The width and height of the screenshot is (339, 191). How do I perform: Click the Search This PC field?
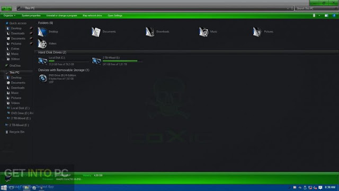point(317,8)
